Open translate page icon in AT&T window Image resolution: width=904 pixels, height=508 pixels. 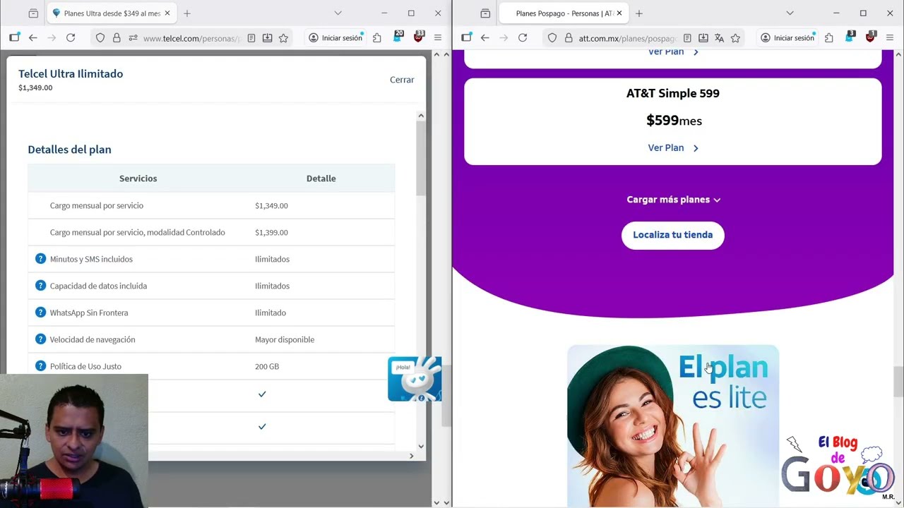(x=719, y=38)
